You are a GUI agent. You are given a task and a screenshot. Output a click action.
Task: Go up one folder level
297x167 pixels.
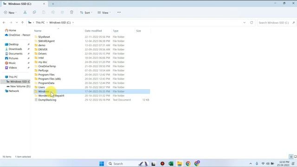(x=22, y=23)
